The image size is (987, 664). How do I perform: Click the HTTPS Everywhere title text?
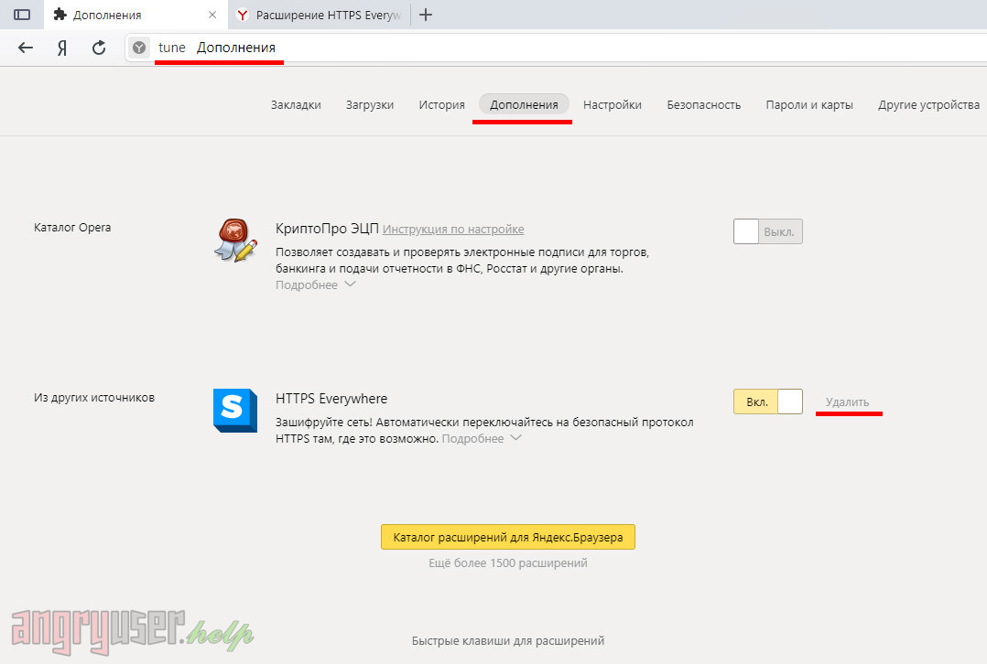tap(331, 399)
